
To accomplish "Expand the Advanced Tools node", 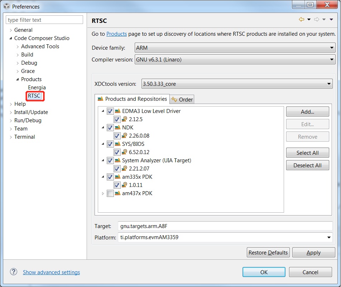I will [x=18, y=46].
